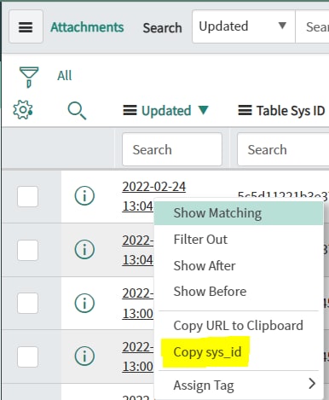The height and width of the screenshot is (400, 329).
Task: Expand Assign Tag submenu arrow
Action: point(312,384)
